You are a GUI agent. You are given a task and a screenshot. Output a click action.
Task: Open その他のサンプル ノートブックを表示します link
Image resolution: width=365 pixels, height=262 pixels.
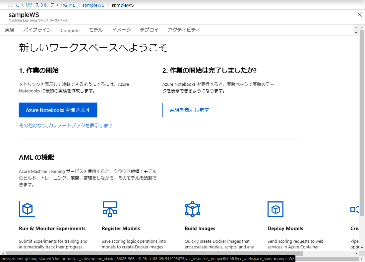(x=66, y=126)
